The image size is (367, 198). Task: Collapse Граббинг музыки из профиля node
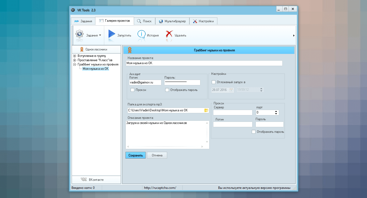(75, 64)
